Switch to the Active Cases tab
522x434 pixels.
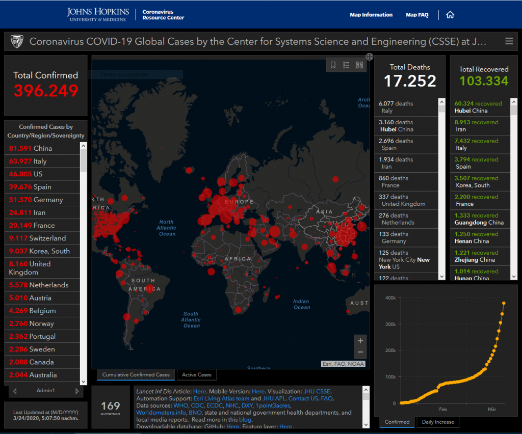[197, 375]
